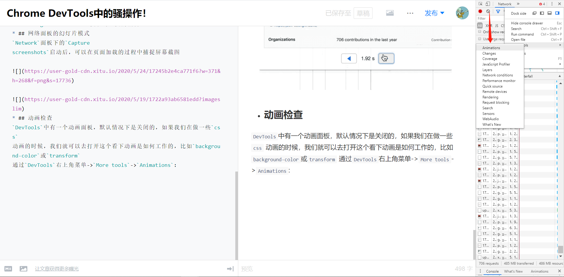Click the insert cover image icon in header
The image size is (564, 277).
point(390,13)
